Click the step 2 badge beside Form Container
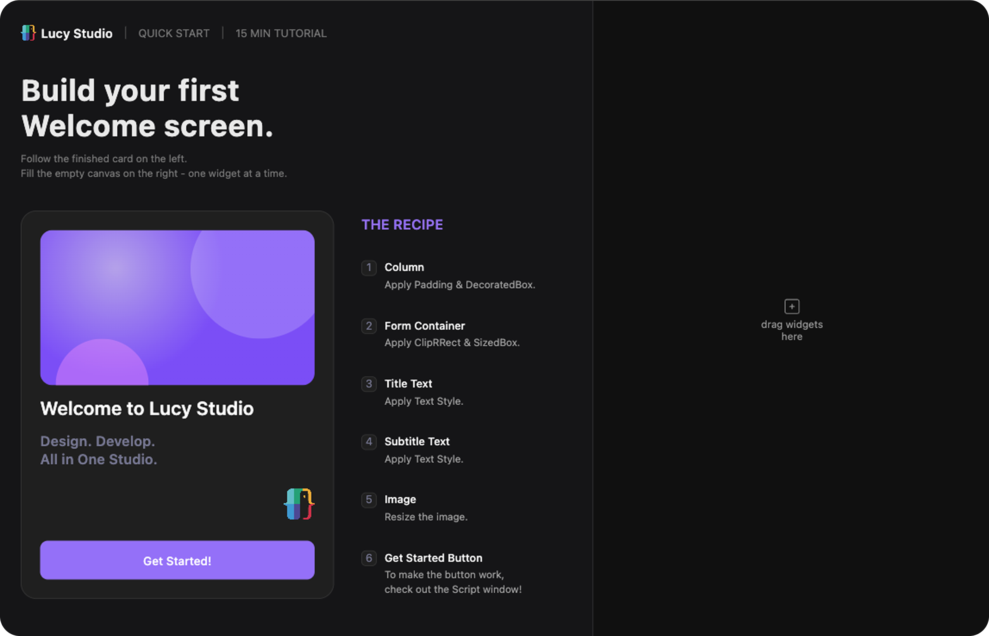Image resolution: width=989 pixels, height=636 pixels. click(369, 326)
